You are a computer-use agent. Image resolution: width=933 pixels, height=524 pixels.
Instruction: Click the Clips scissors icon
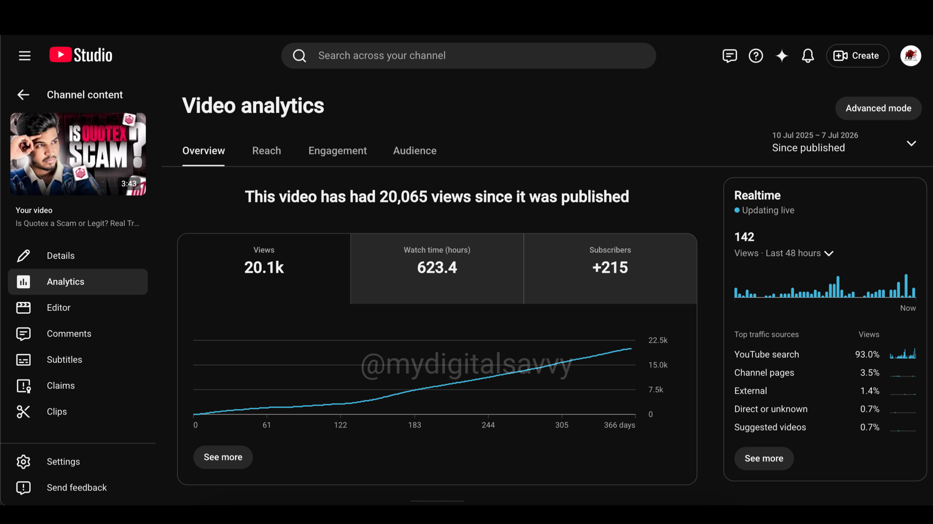point(23,412)
